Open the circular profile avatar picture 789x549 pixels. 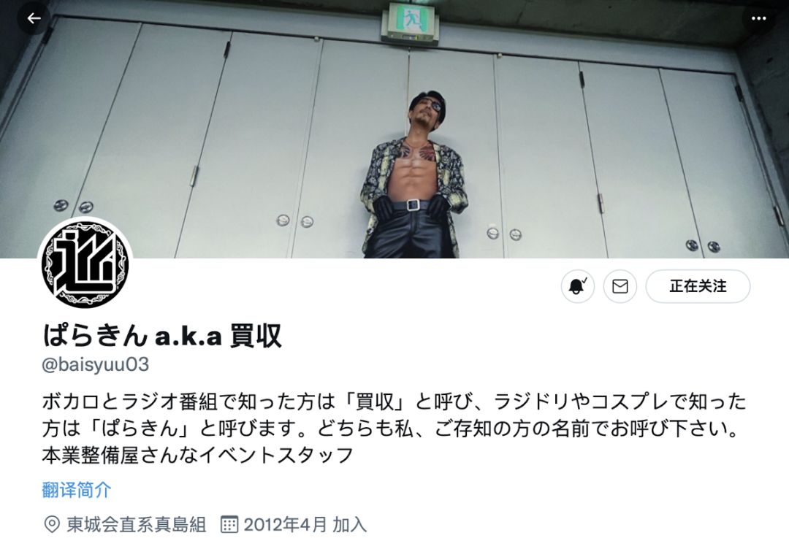(x=85, y=264)
